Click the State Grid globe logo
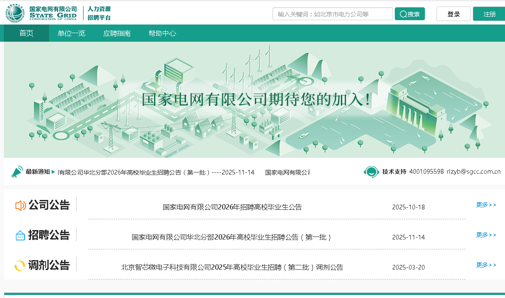 click(15, 13)
